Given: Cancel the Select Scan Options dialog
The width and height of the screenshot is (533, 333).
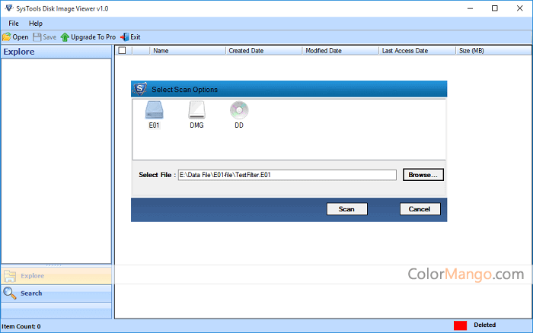Looking at the screenshot, I should pos(420,209).
